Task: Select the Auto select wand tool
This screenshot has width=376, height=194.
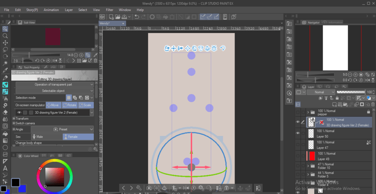Action: click(x=5, y=63)
